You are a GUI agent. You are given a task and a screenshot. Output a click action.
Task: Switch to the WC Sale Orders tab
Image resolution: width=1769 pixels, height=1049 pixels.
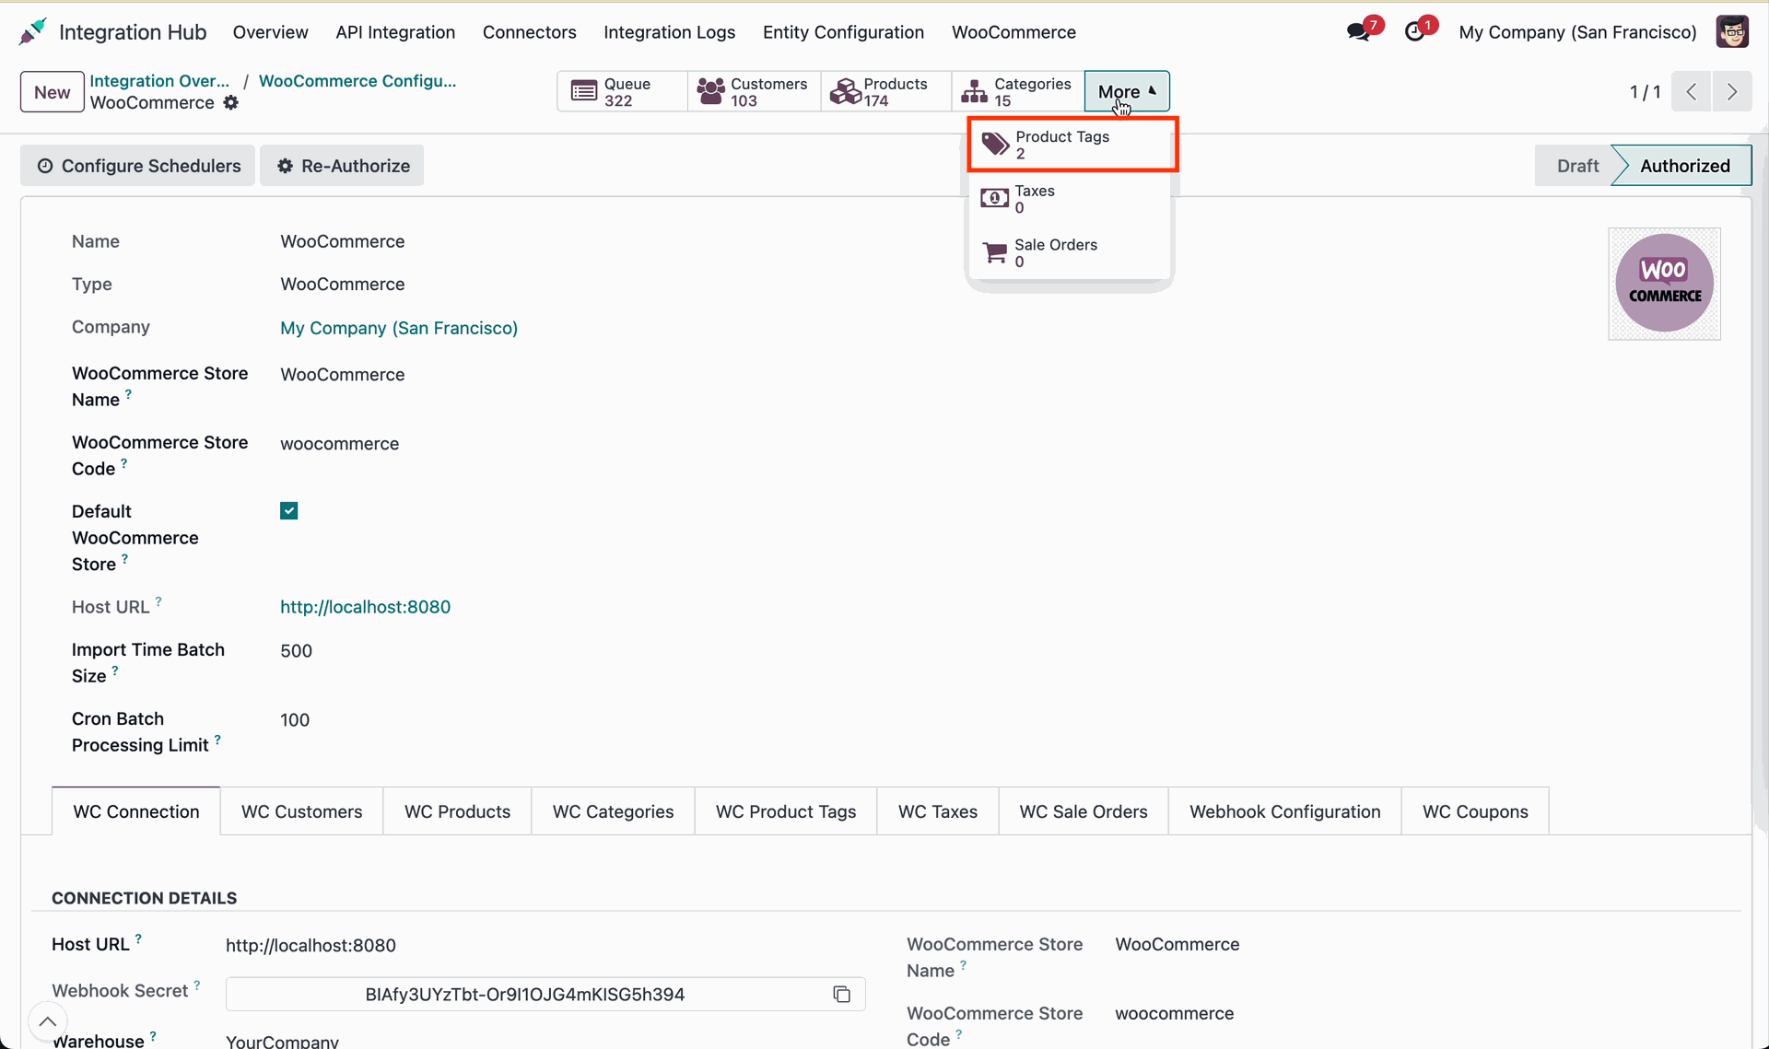(1084, 811)
